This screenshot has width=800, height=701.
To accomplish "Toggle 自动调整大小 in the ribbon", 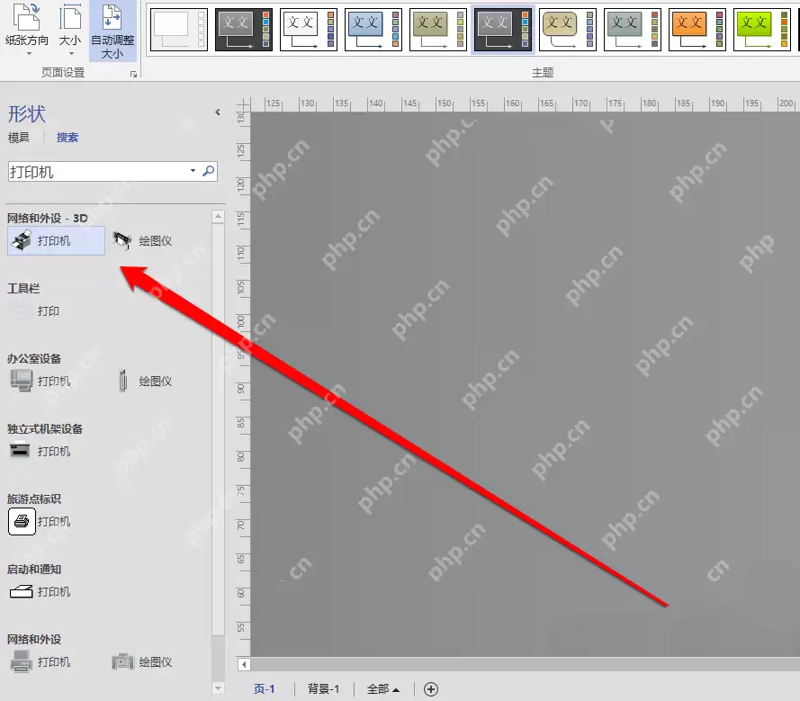I will click(112, 30).
